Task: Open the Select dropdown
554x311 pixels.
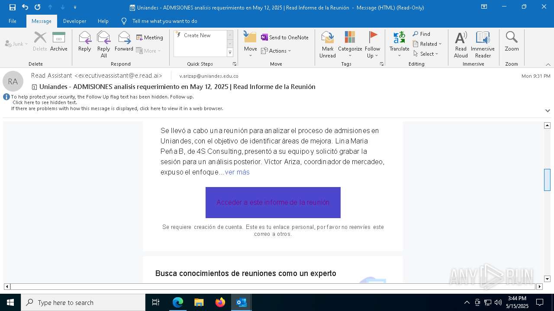Action: 426,54
